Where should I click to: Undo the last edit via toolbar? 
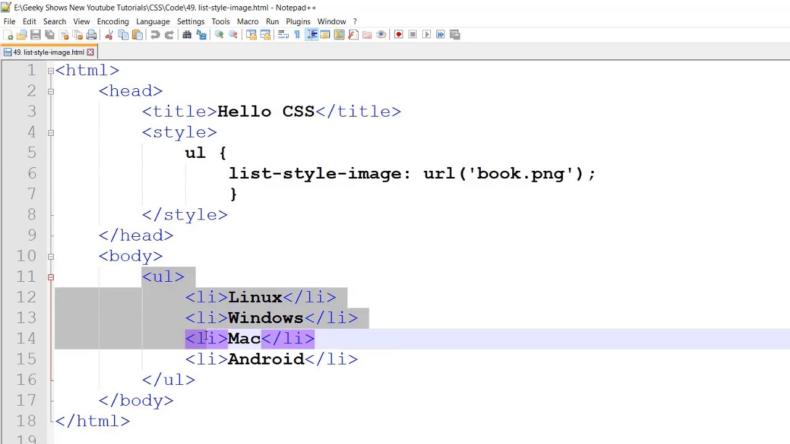click(x=155, y=35)
